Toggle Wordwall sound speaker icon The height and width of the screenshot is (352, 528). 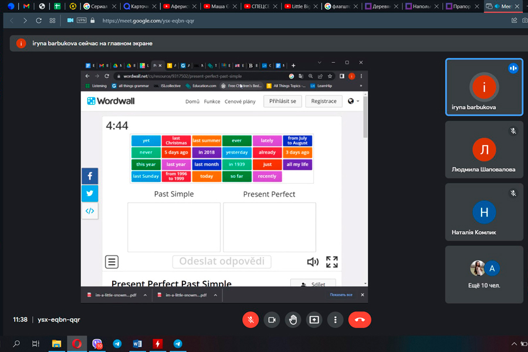(313, 262)
